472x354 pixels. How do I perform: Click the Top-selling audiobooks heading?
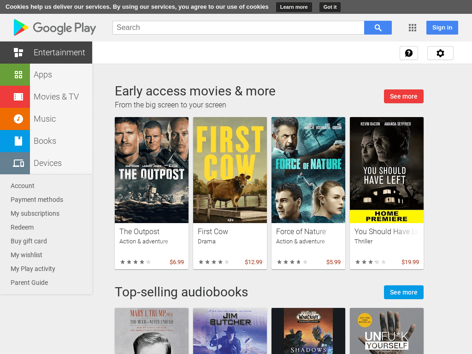pos(181,292)
